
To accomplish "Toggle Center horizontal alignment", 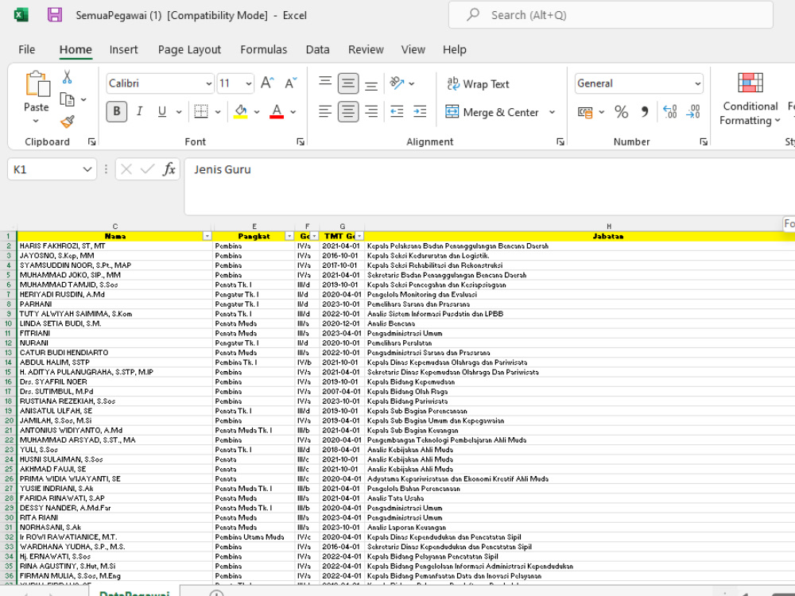I will point(348,111).
